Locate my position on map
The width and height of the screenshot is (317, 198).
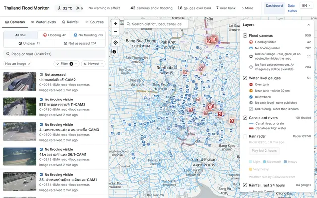click(115, 43)
